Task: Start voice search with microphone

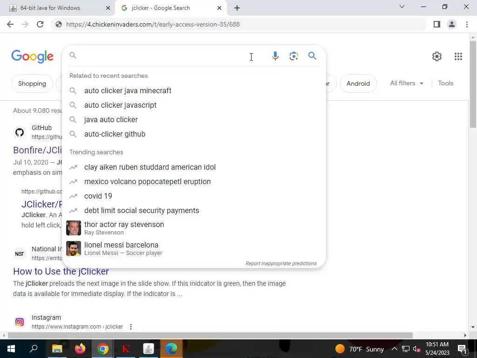Action: click(x=275, y=56)
